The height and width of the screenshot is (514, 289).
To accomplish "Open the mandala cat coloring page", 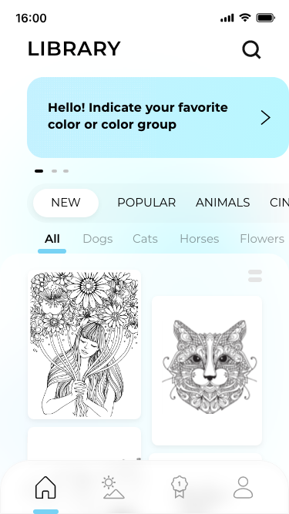I will [x=207, y=371].
